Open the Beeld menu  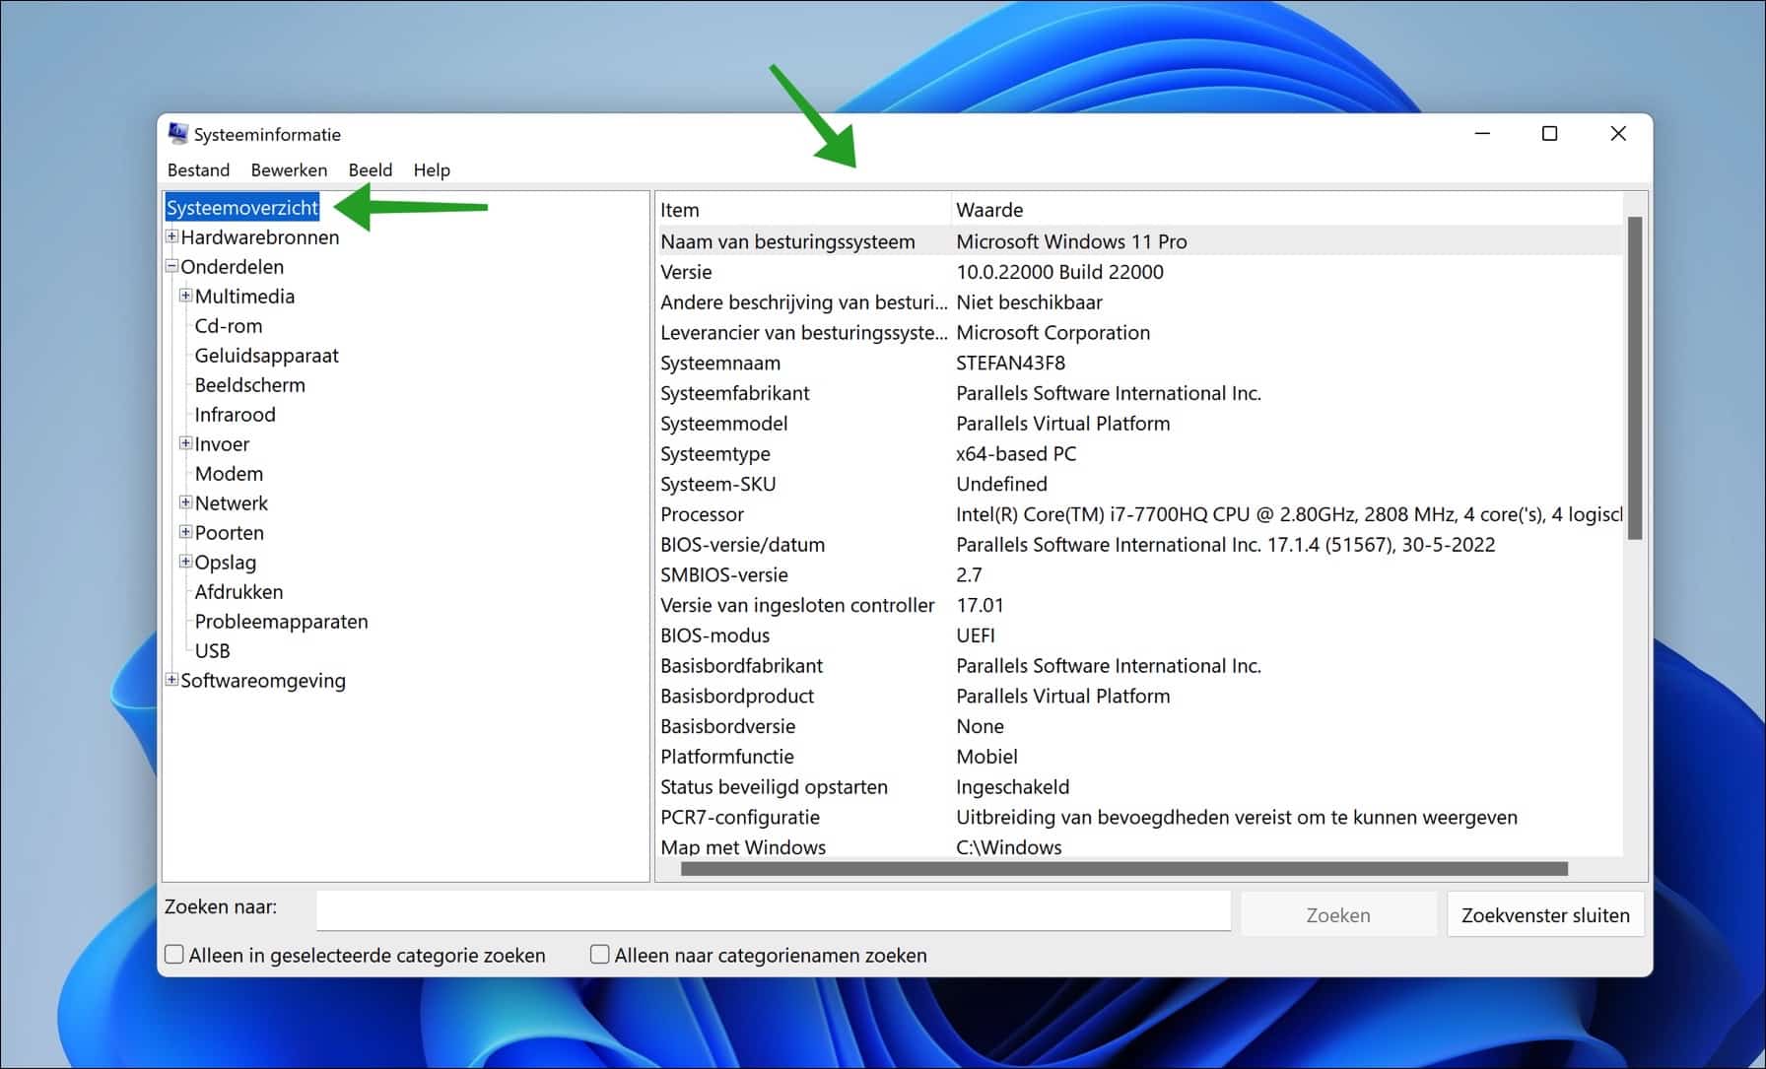(370, 169)
